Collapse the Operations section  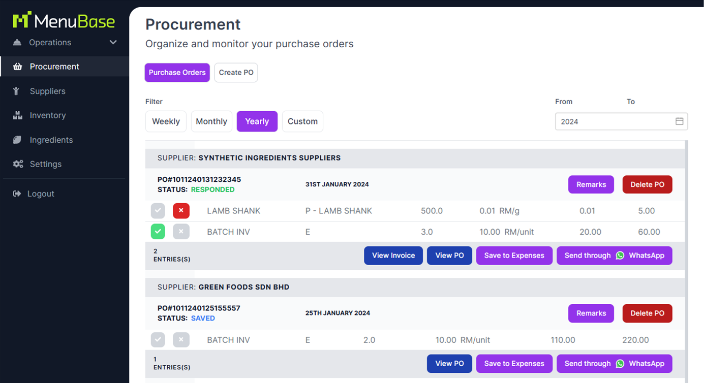112,43
